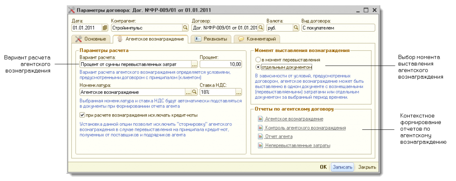Click the report icon beside Неперевыставленные затраты
The image size is (456, 181).
click(x=260, y=145)
